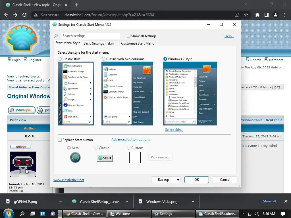Switch to Start Menu Style tab
This screenshot has height=218, width=291.
[x=68, y=43]
